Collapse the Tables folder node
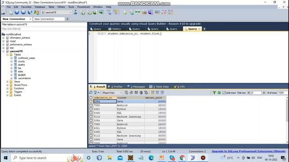 [7, 55]
